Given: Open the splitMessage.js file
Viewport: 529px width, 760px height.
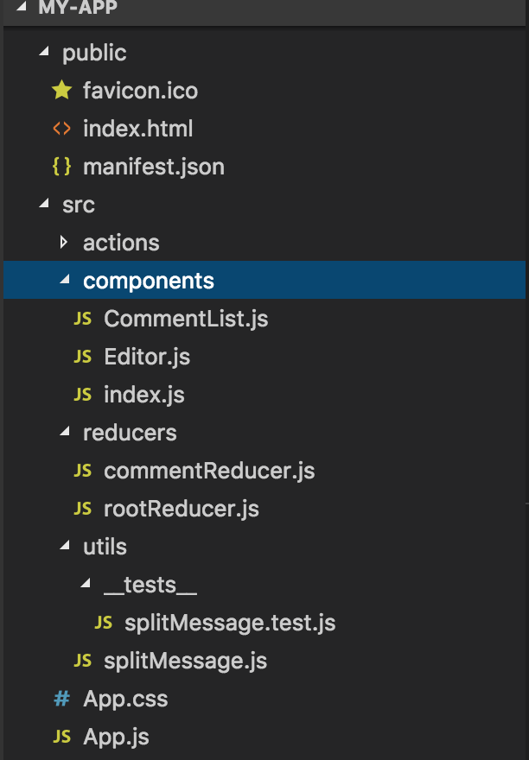Looking at the screenshot, I should 185,661.
